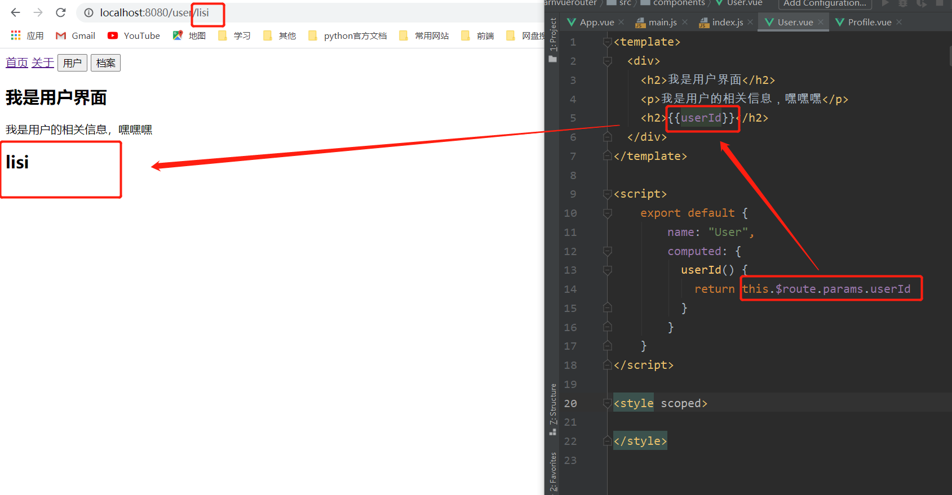Collapse the userId function at line 13
Viewport: 952px width, 495px height.
tap(608, 270)
